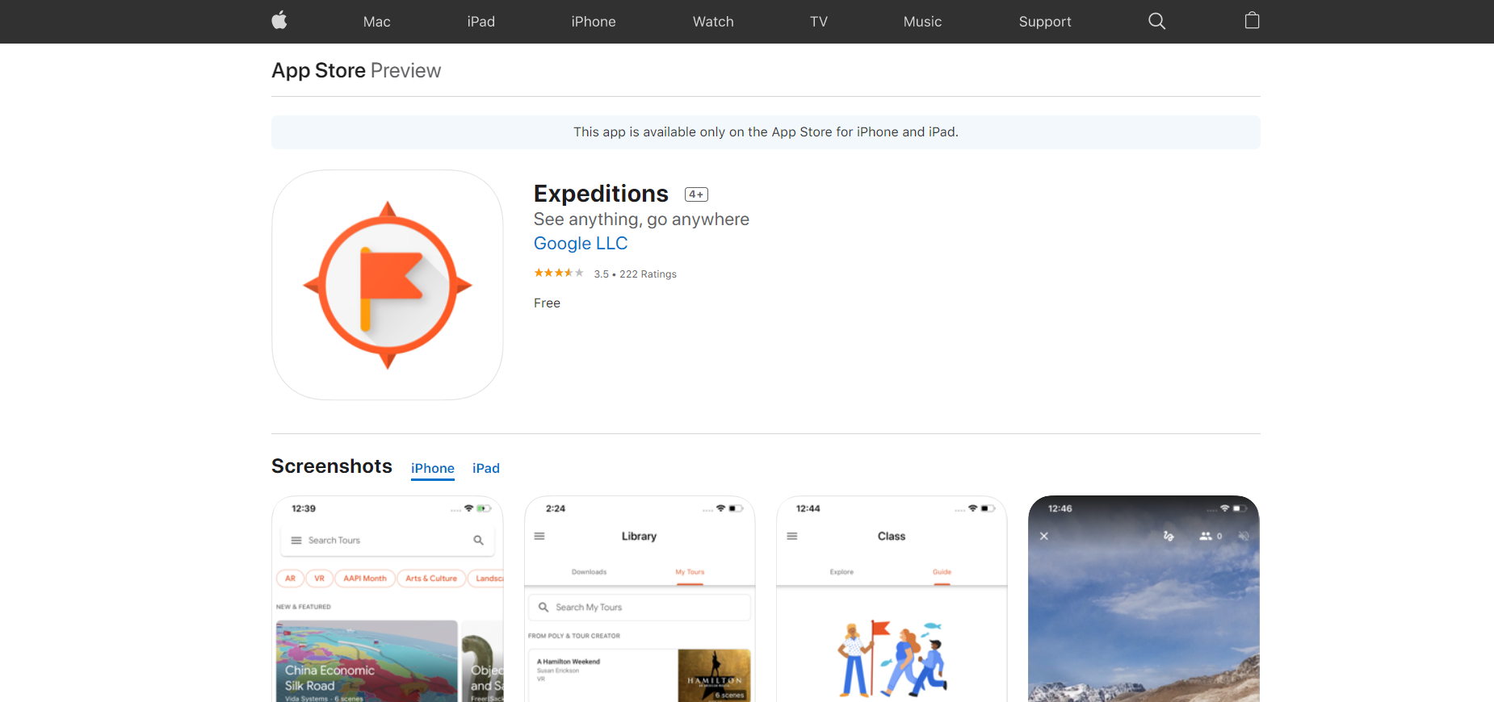Click the App Store Preview heading link

tap(356, 71)
